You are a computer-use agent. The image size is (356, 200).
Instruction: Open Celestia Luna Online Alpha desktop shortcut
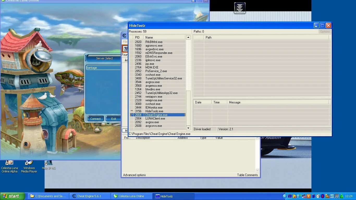tap(9, 166)
